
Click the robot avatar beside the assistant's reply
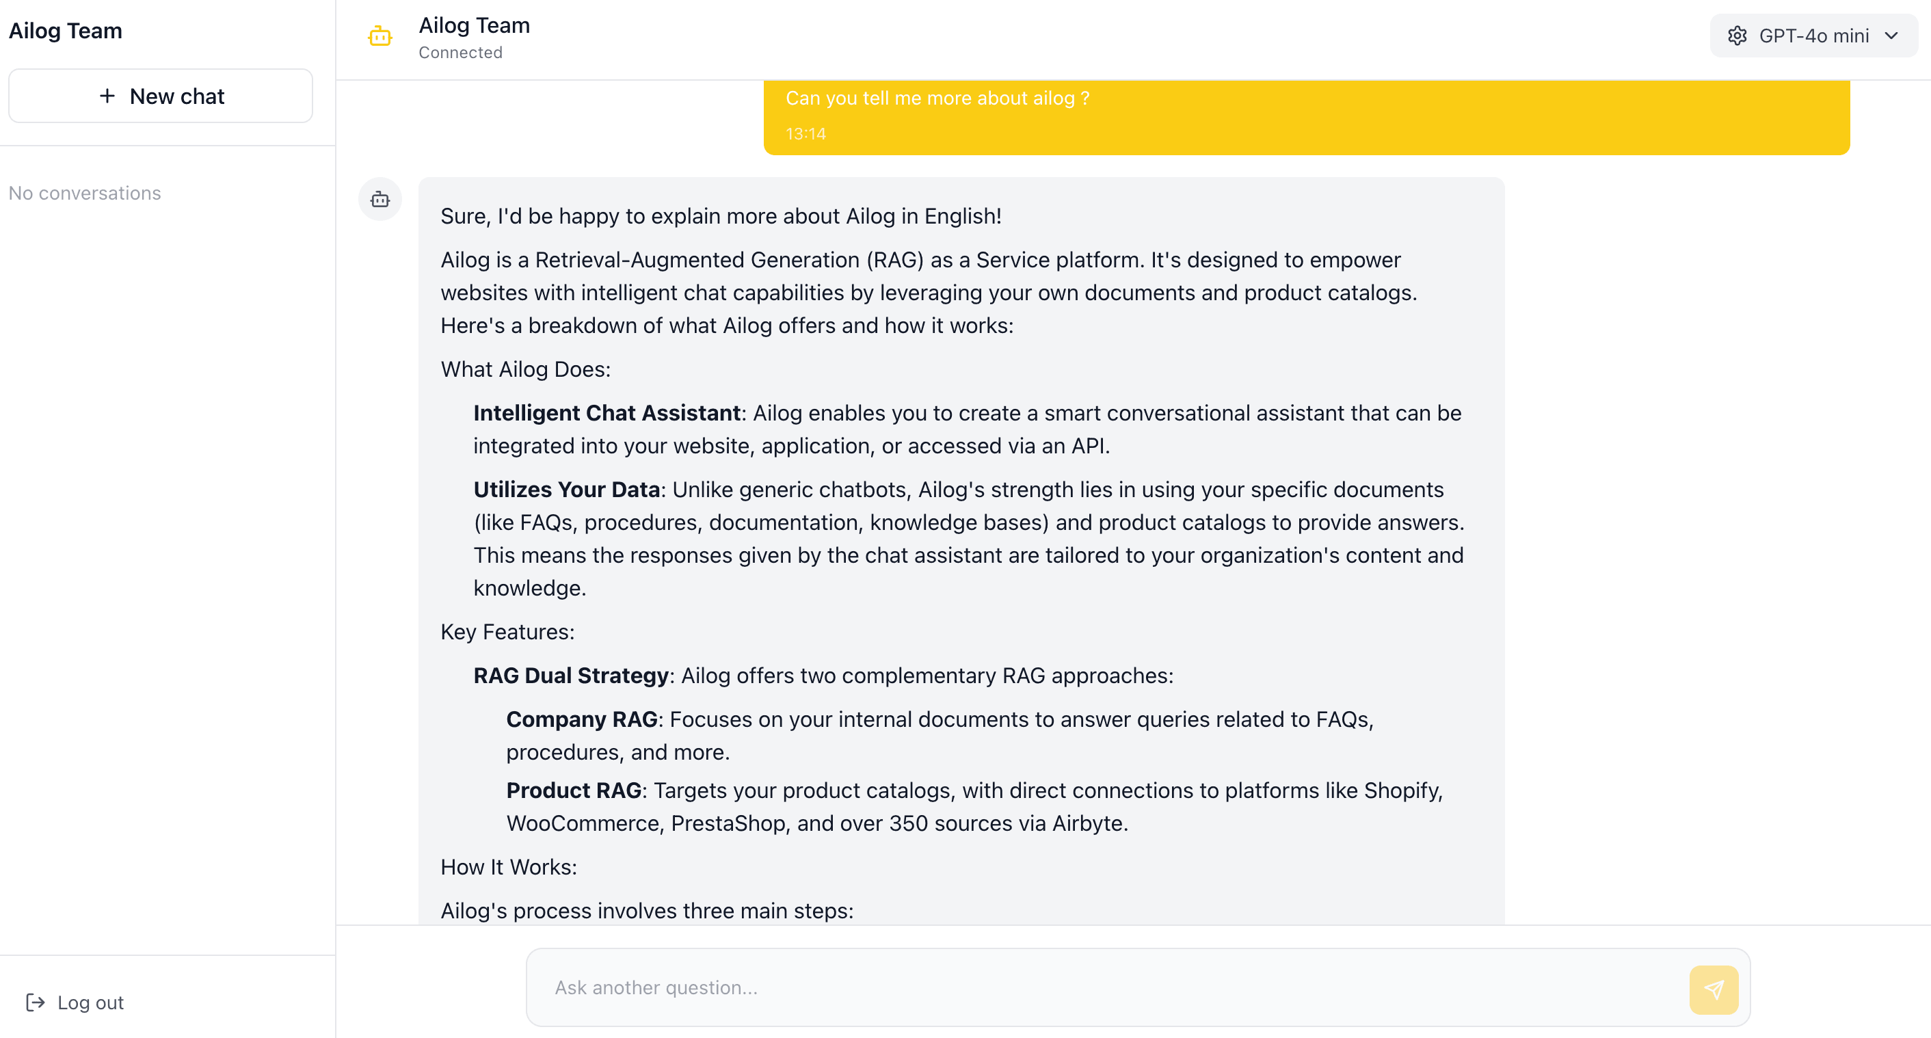click(x=380, y=200)
